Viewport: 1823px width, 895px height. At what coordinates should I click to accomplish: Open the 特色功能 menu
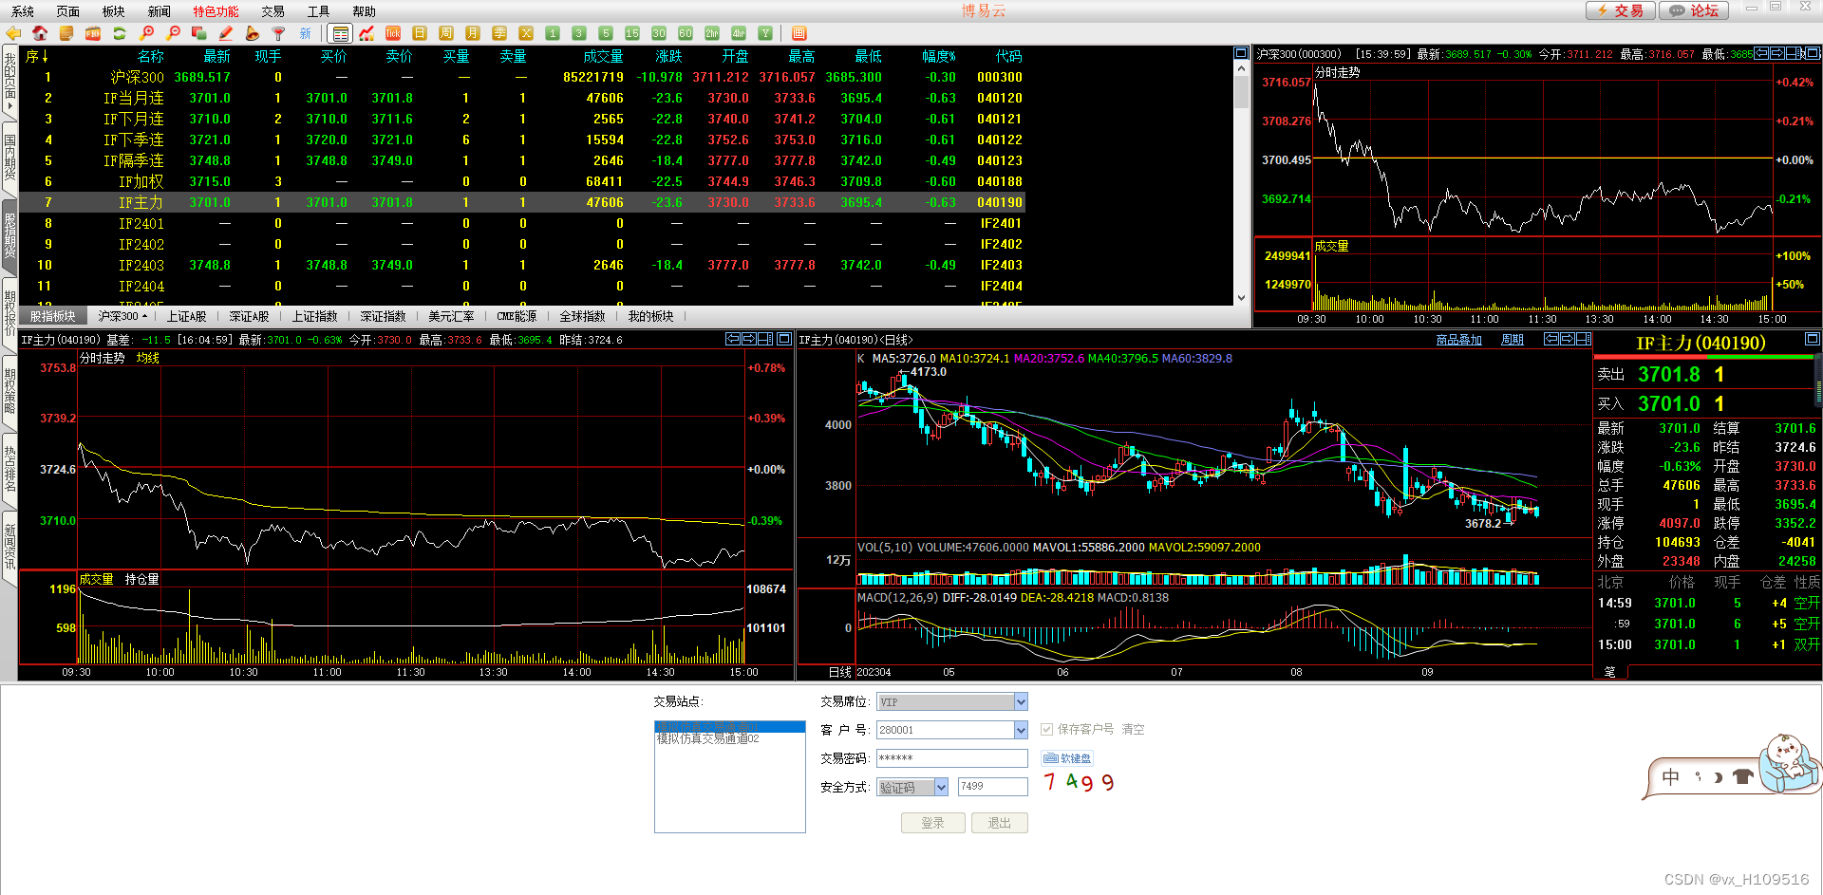click(216, 11)
